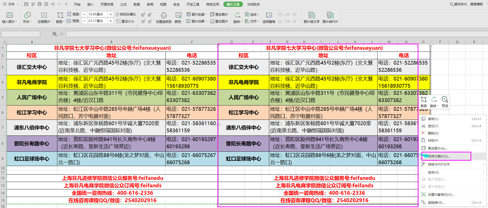Click the width minus stepper button

84,21
